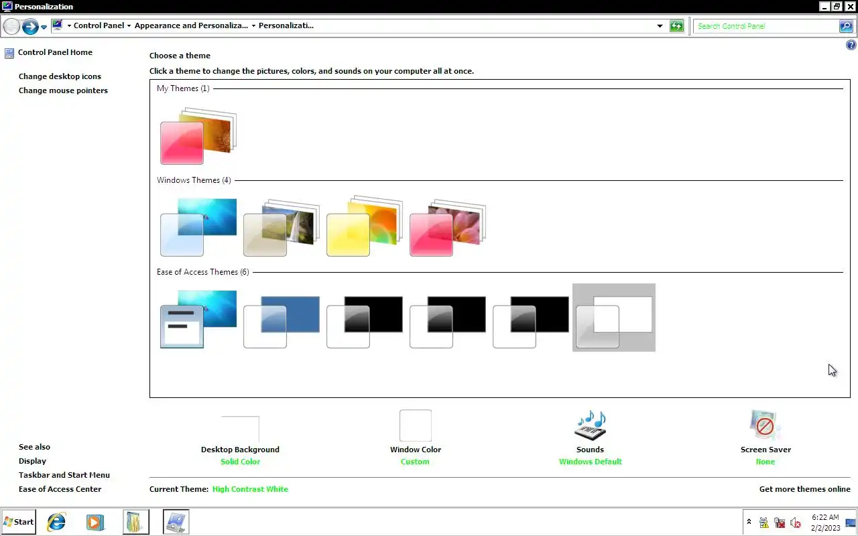Go to Control Panel Home
Viewport: 858px width, 536px height.
55,52
